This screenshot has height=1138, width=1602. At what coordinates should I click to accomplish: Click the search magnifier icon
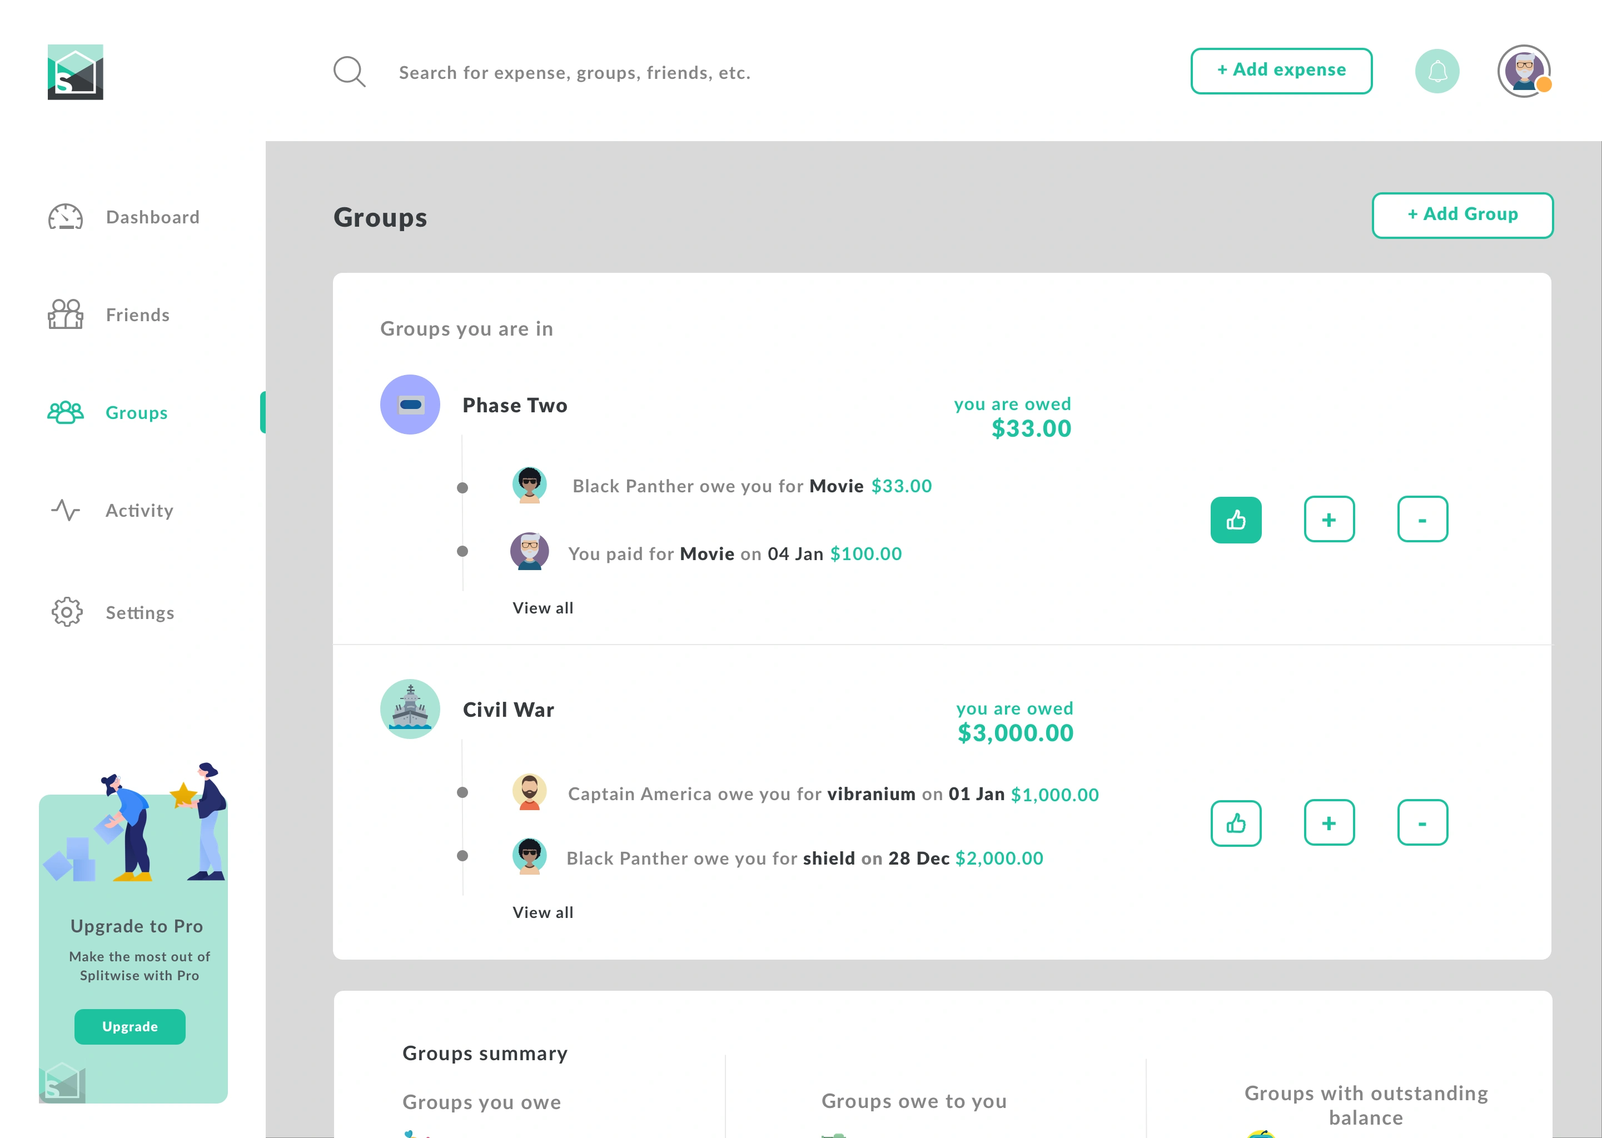[349, 72]
